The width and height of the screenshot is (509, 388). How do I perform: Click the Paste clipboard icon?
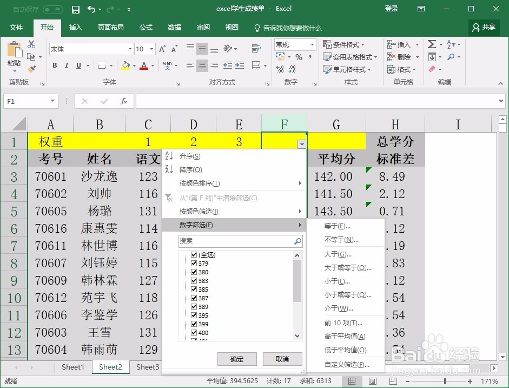pyautogui.click(x=14, y=50)
